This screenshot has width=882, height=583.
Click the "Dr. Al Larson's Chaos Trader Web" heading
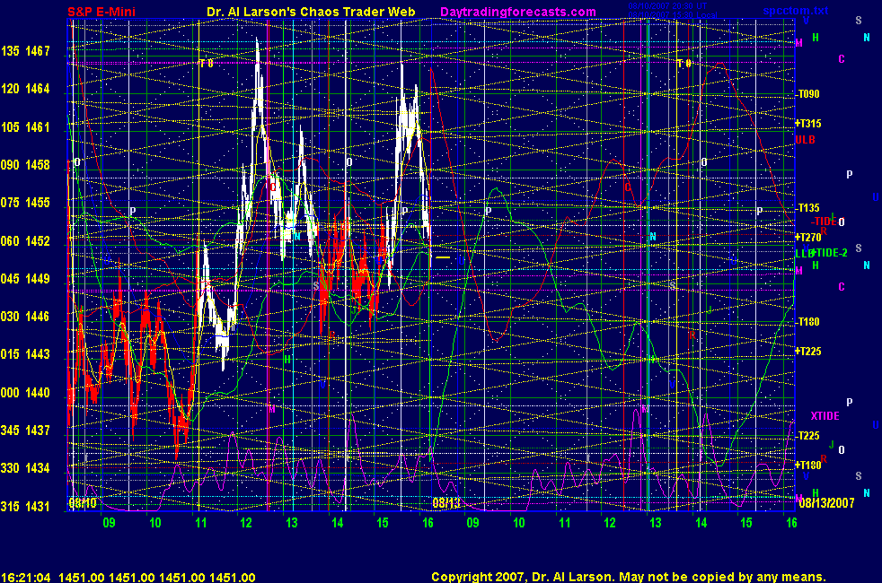tap(311, 12)
